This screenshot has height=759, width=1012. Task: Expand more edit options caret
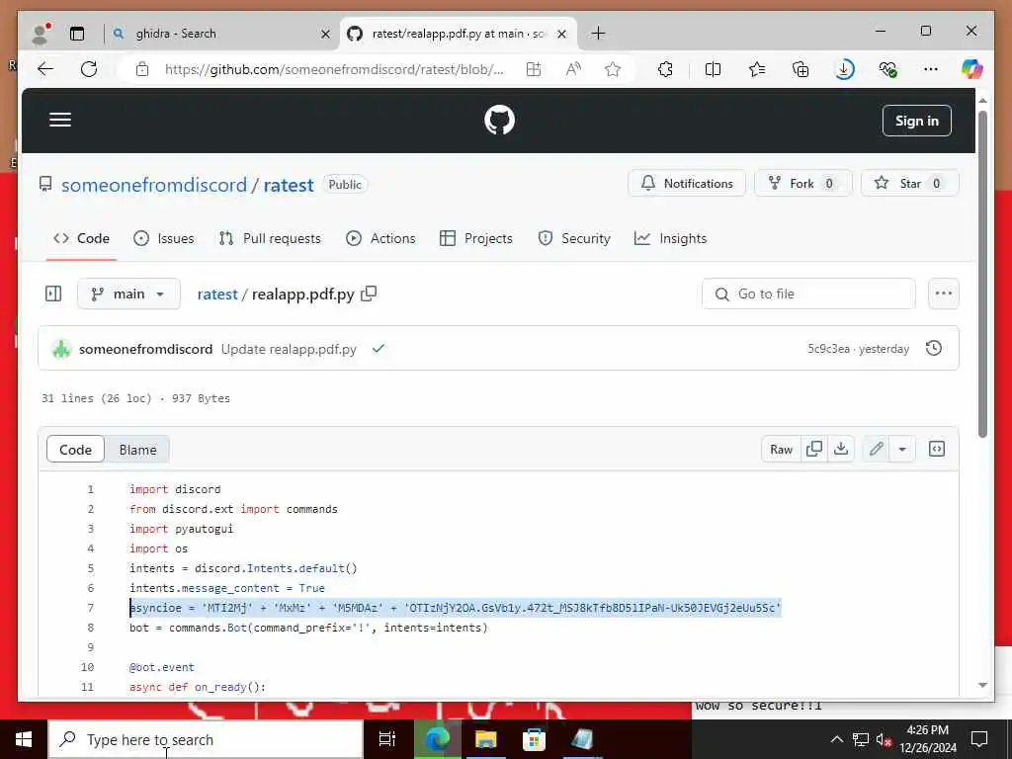pyautogui.click(x=902, y=449)
